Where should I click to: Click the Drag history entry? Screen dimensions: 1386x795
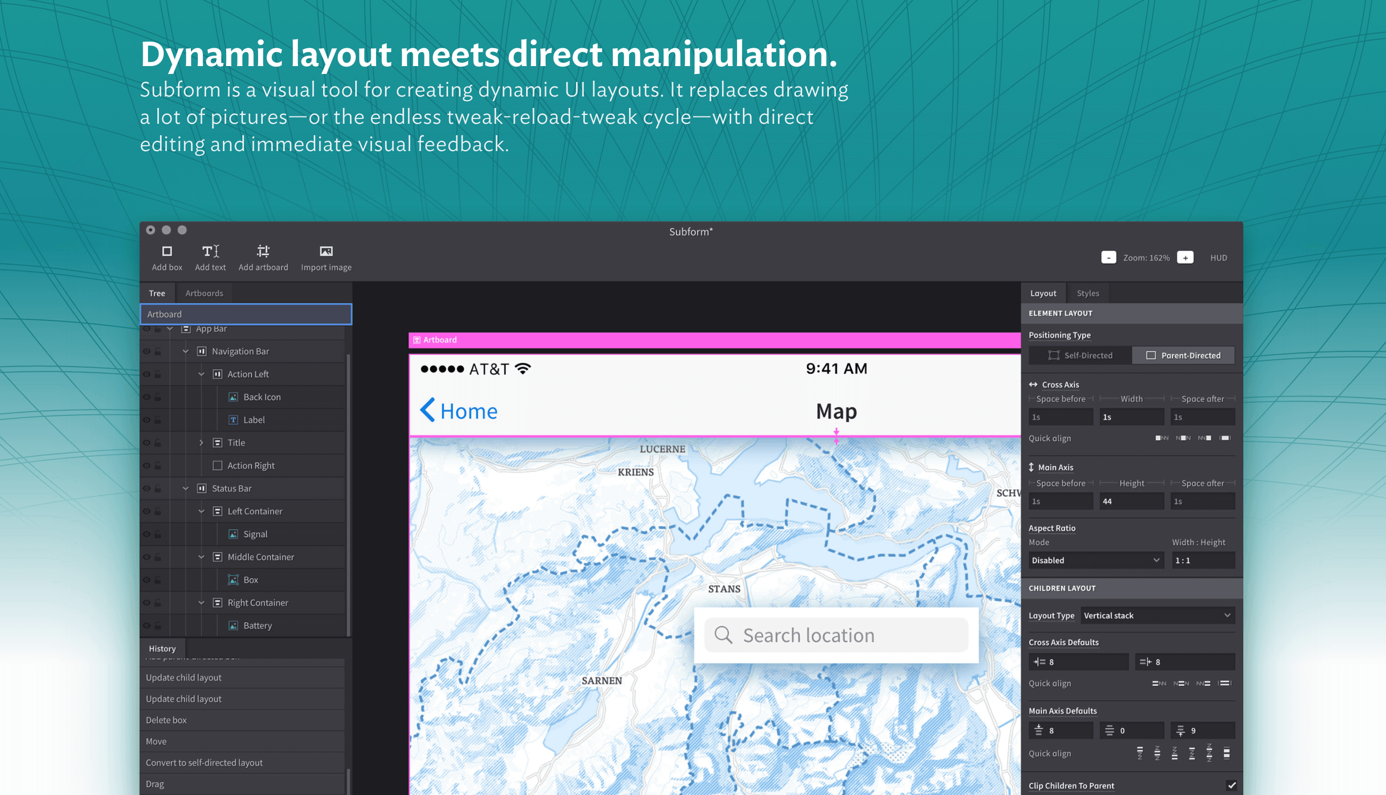(242, 784)
